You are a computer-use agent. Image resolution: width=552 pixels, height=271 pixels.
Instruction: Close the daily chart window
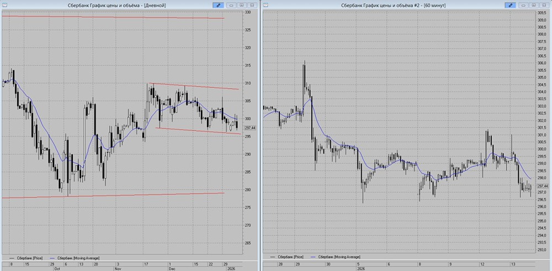pyautogui.click(x=252, y=6)
